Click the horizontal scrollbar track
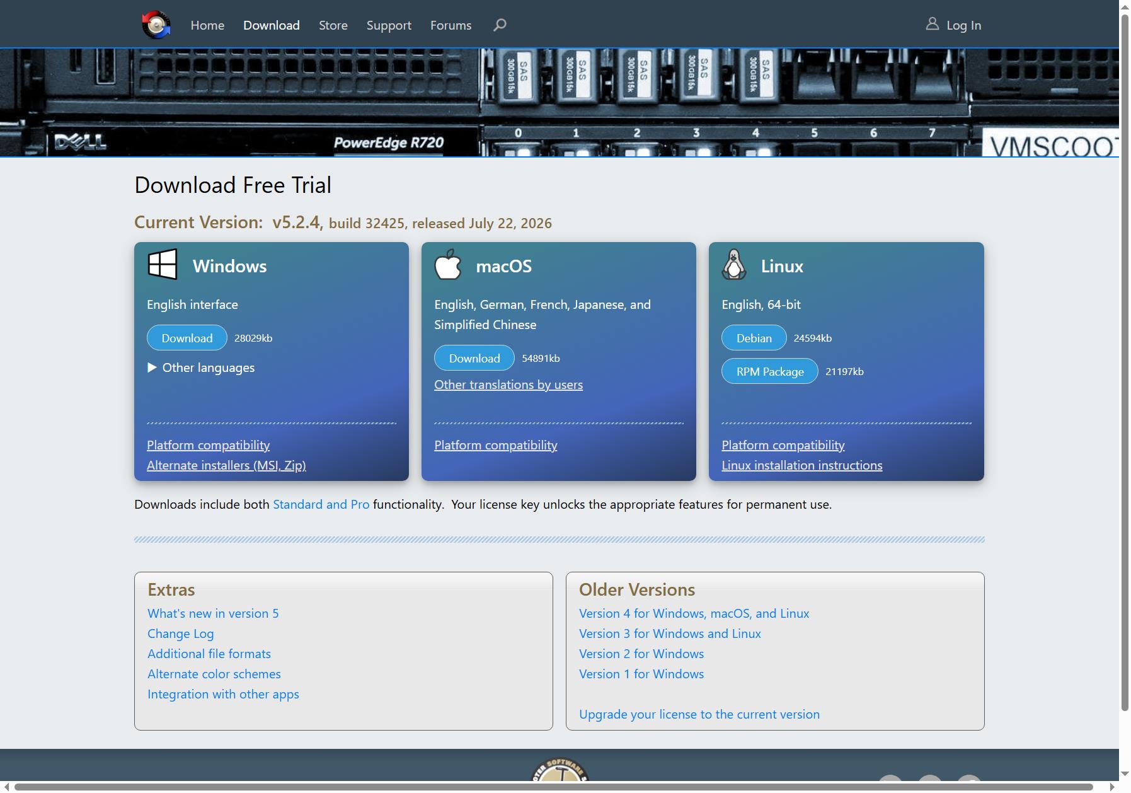1131x793 pixels. pos(560,787)
